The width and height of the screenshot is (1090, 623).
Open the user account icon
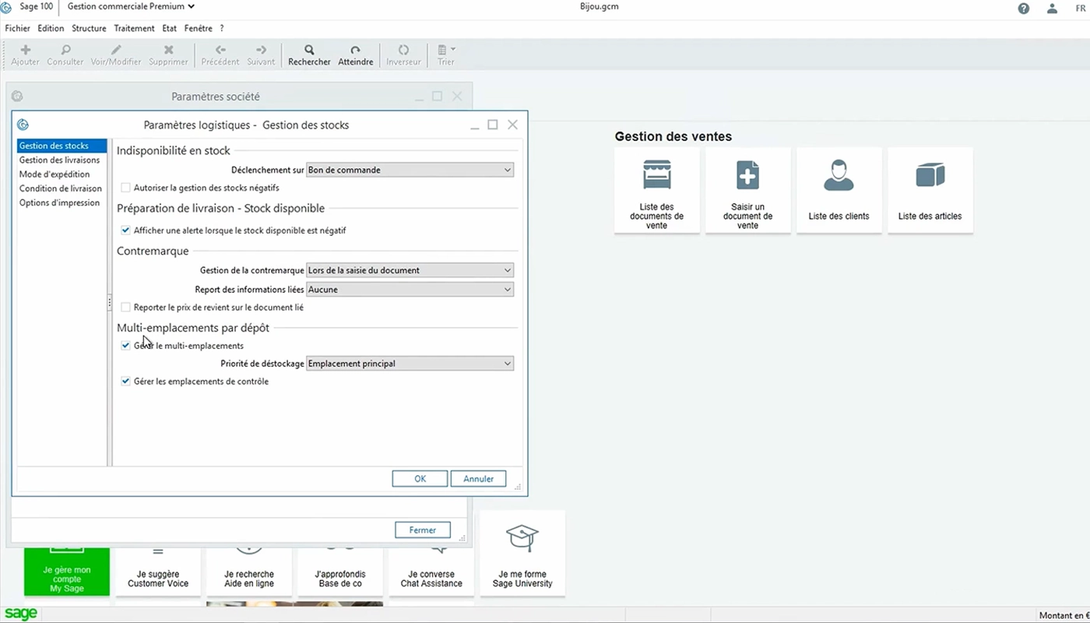click(1052, 9)
